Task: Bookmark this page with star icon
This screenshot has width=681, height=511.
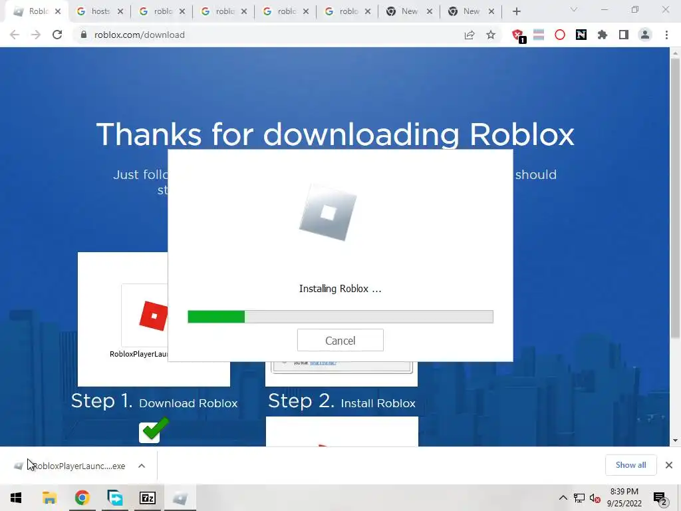Action: click(x=491, y=35)
